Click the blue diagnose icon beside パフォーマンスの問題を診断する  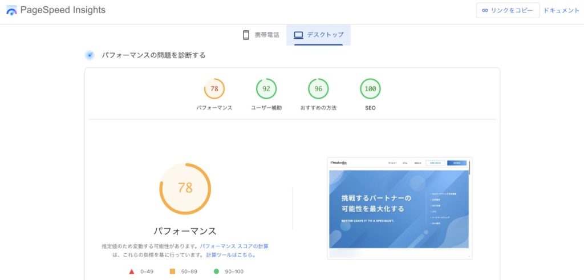click(x=90, y=55)
